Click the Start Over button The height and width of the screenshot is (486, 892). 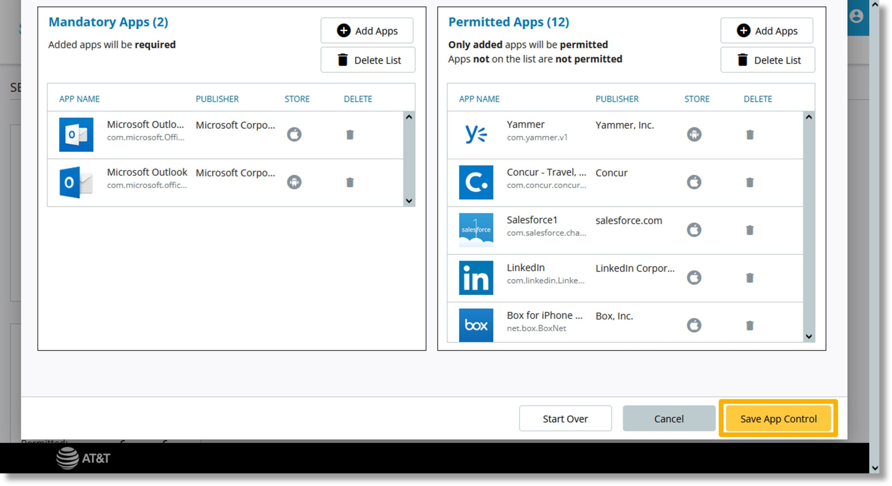click(565, 418)
